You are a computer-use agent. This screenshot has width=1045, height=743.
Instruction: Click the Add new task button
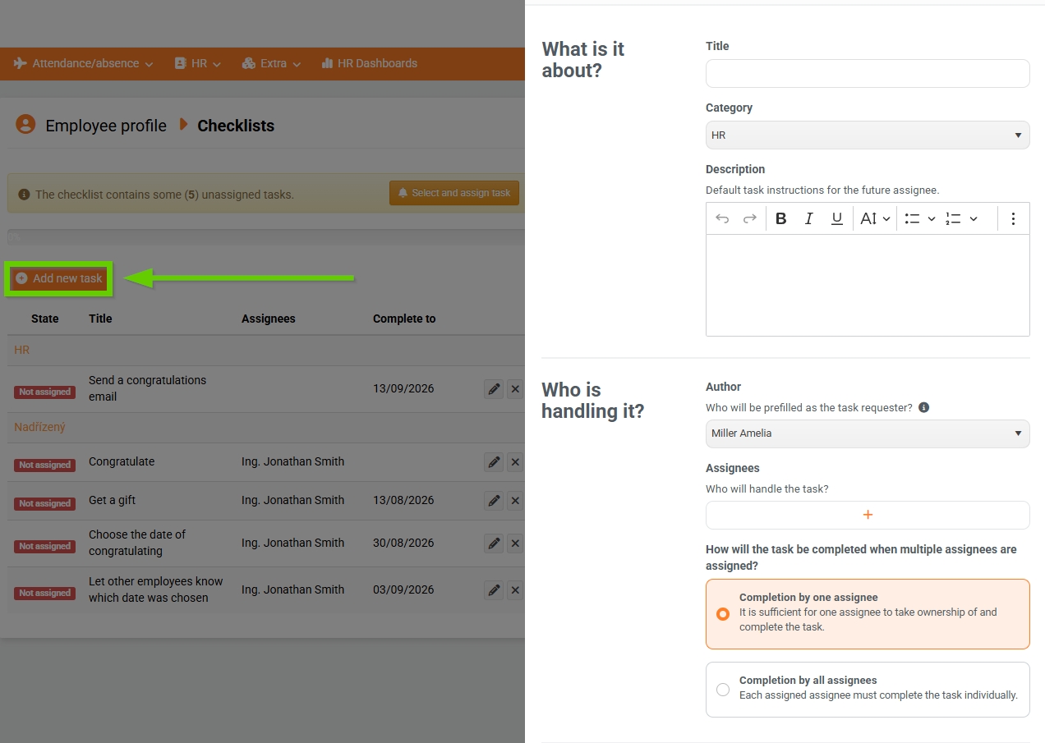59,278
